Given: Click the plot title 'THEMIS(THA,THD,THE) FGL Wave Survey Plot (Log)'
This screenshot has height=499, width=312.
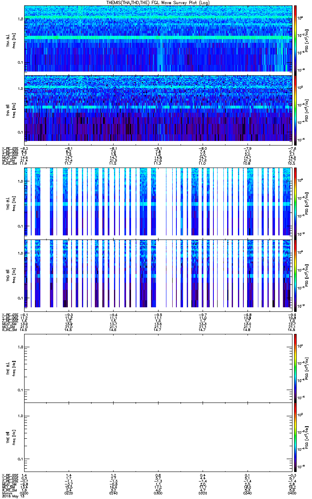Looking at the screenshot, I should pos(158,2).
